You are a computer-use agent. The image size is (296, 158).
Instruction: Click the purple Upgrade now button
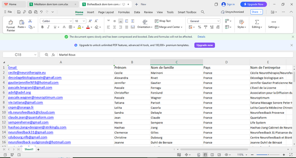click(204, 45)
